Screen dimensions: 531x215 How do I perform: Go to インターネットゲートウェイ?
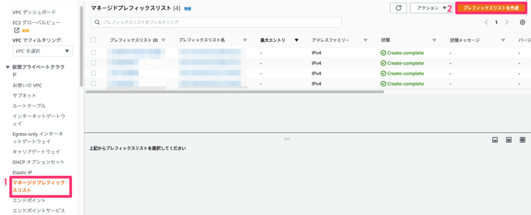(x=39, y=120)
